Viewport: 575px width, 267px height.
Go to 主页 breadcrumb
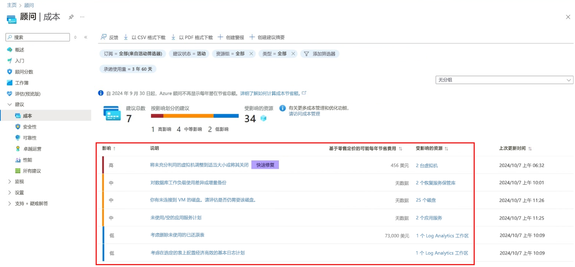[11, 5]
